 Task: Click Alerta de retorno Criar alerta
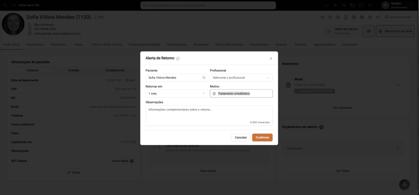[342, 31]
